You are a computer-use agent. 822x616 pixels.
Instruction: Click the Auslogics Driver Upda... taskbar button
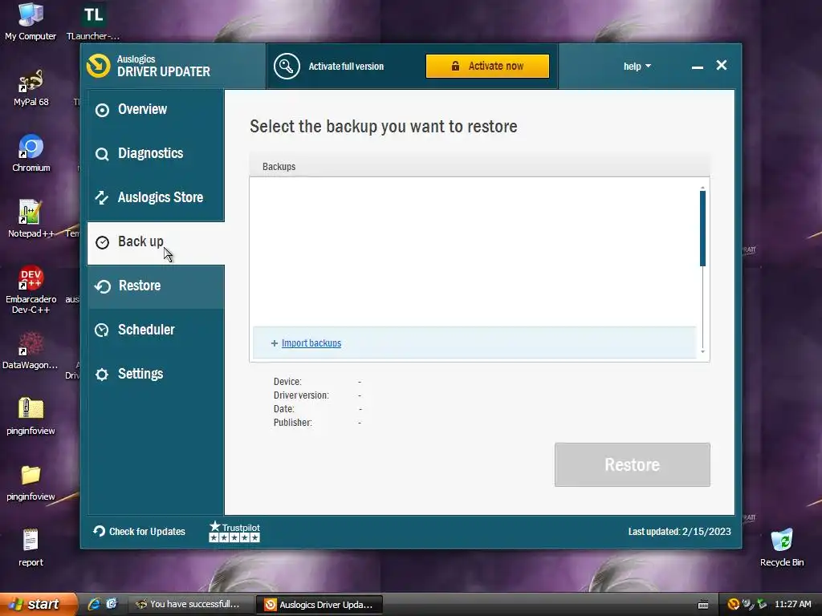(319, 605)
